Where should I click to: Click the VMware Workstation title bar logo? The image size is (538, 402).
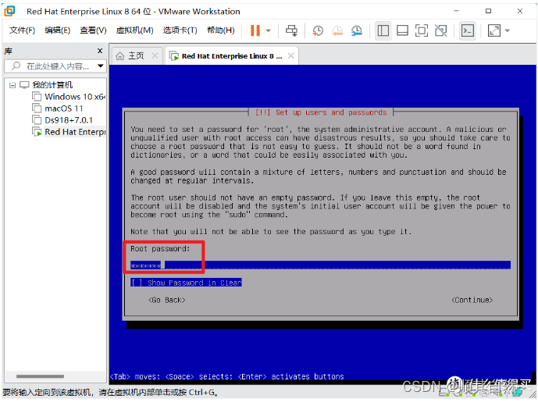click(9, 11)
